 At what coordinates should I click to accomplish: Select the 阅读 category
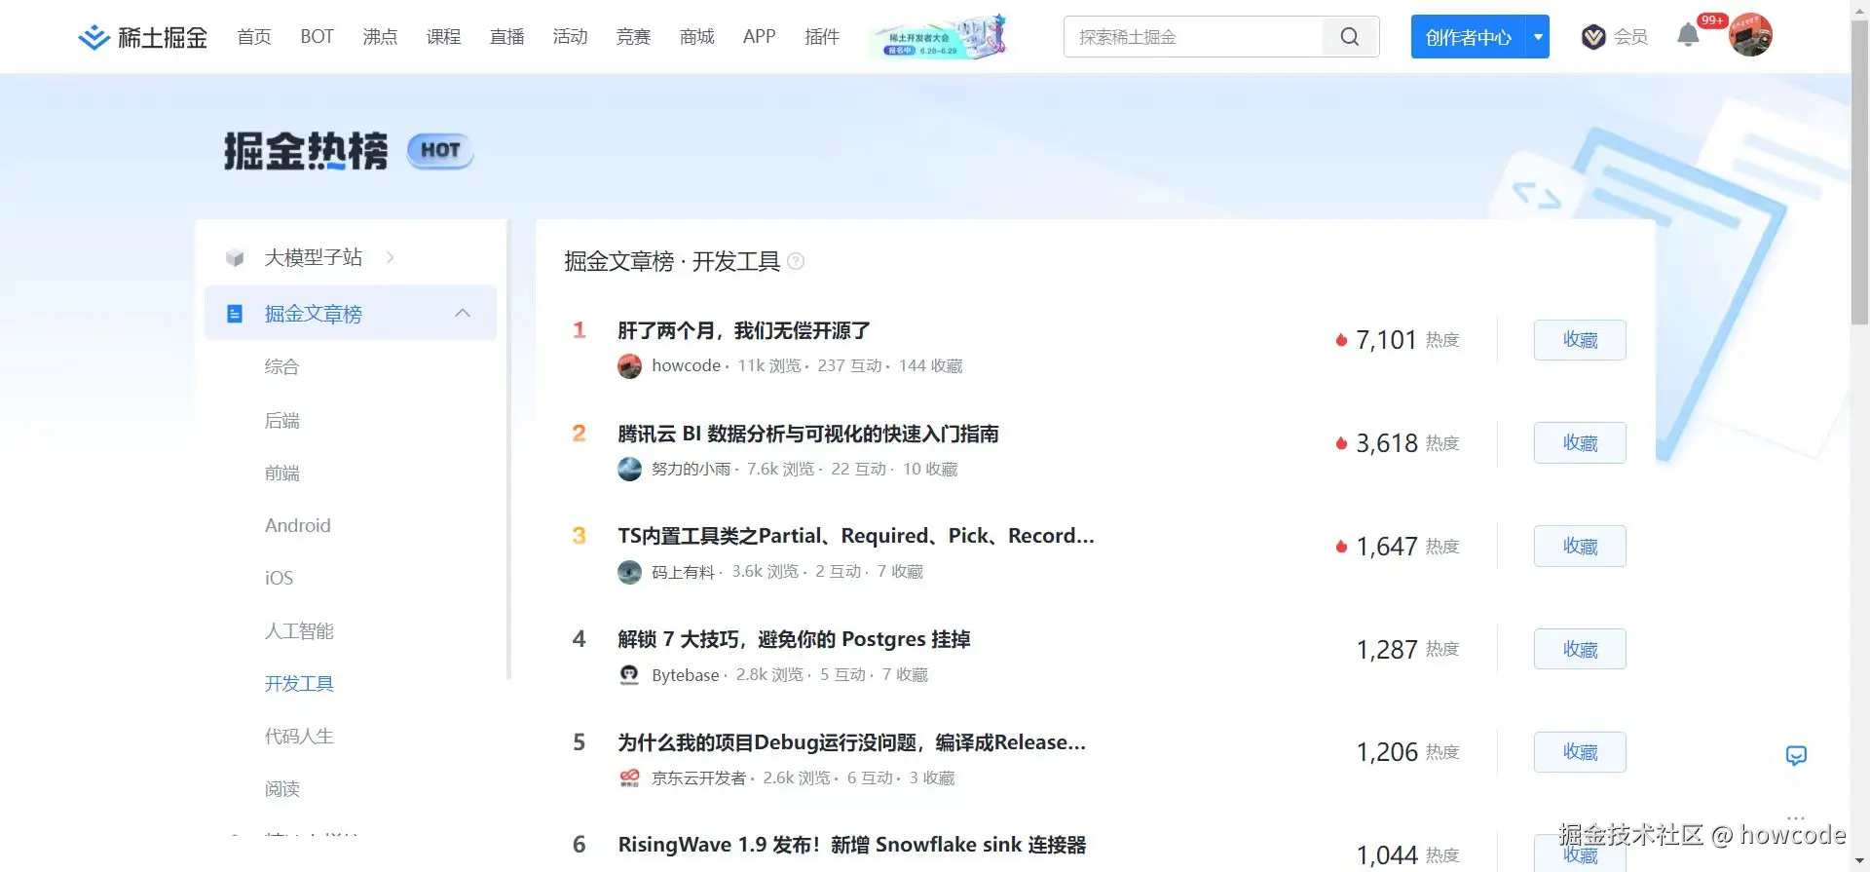click(x=281, y=789)
